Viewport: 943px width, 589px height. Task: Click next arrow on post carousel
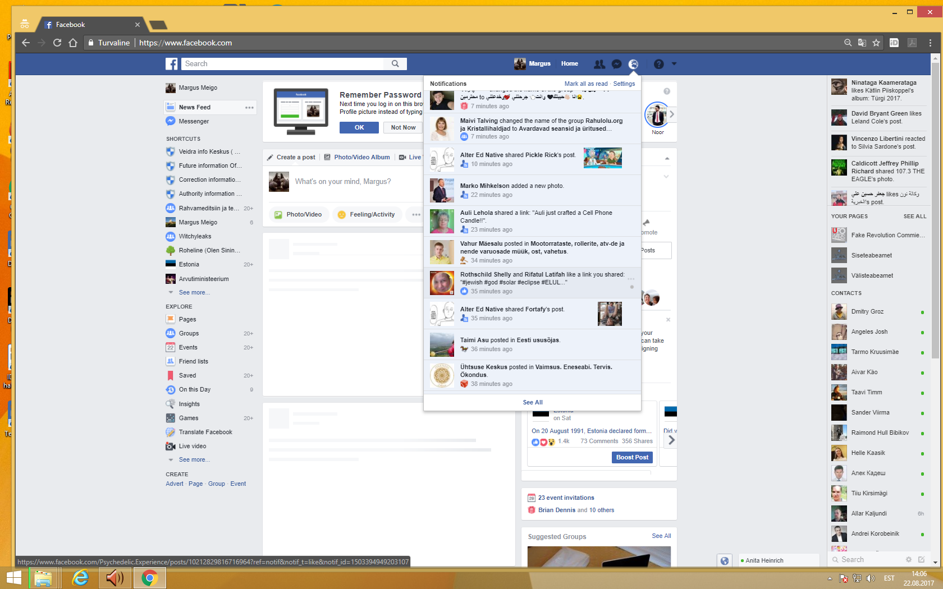point(671,440)
